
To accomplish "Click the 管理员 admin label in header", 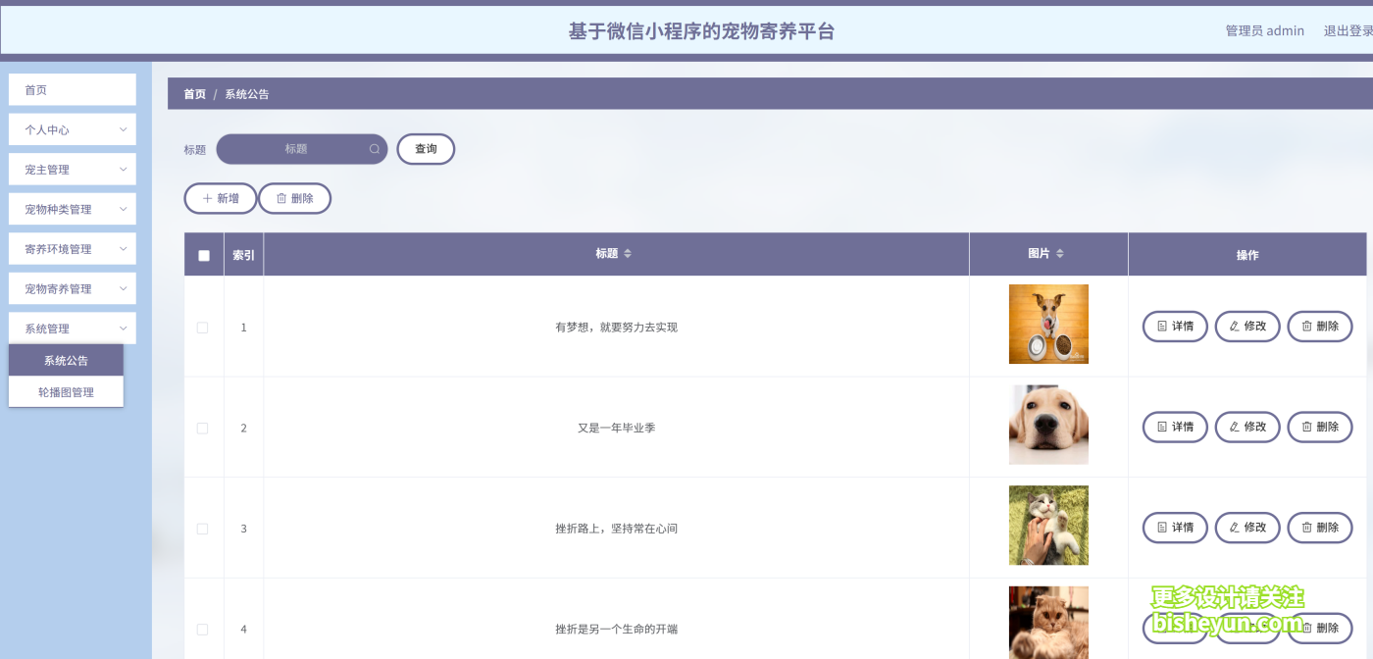I will coord(1265,30).
